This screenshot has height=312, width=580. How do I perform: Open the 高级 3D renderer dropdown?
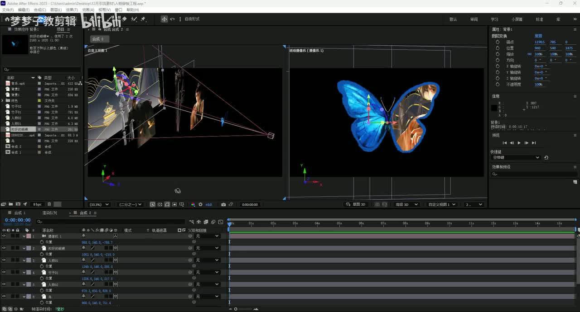[x=406, y=204]
